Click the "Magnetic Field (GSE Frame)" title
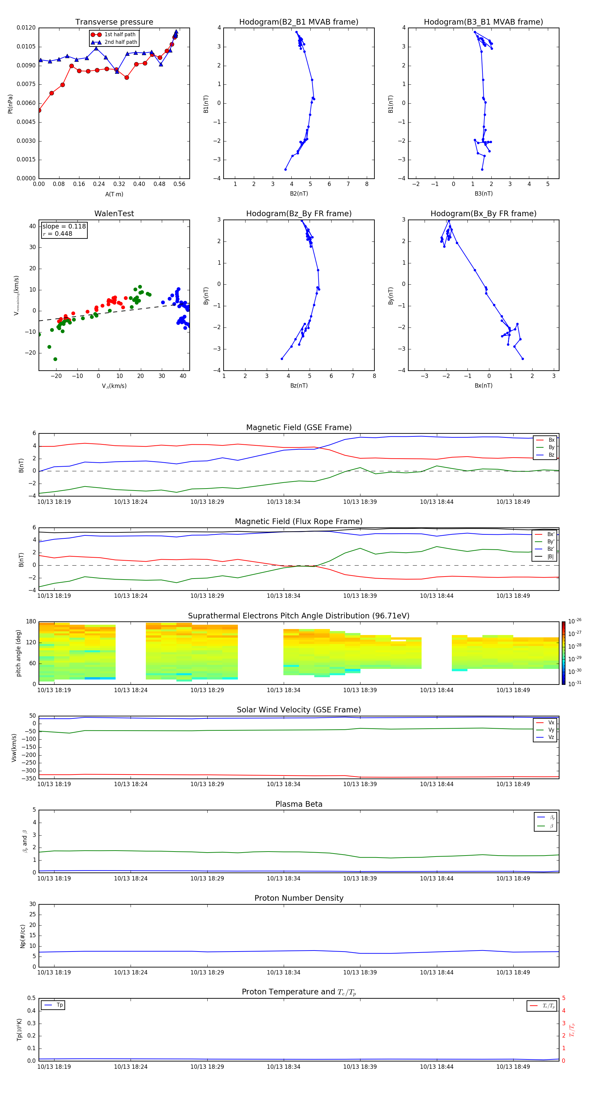This screenshot has height=1096, width=598. tap(299, 427)
